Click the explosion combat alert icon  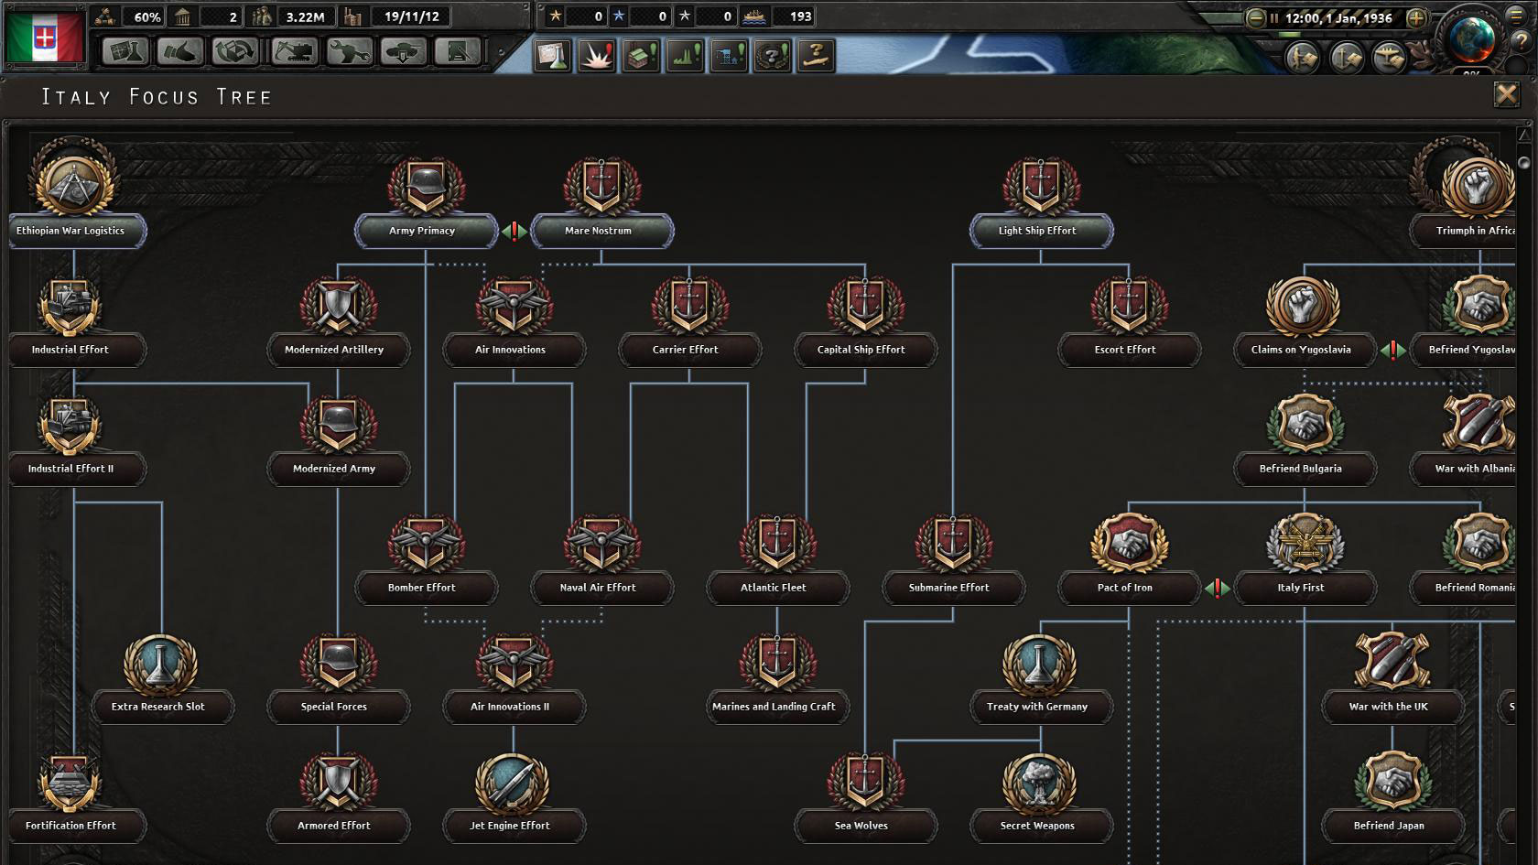pos(596,56)
